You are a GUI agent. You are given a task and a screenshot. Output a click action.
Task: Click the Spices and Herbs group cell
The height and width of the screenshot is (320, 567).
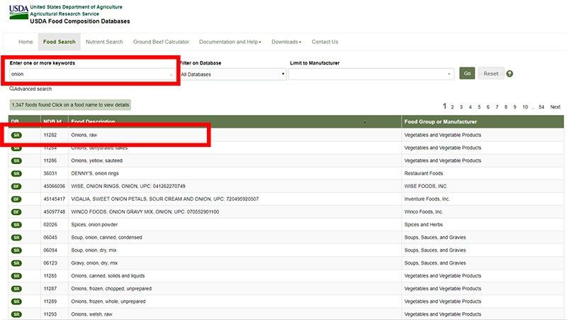point(423,225)
